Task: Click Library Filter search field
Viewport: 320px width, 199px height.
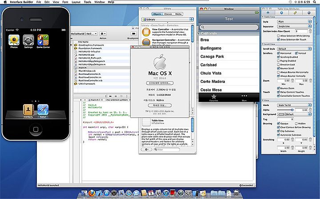Action: (x=167, y=149)
